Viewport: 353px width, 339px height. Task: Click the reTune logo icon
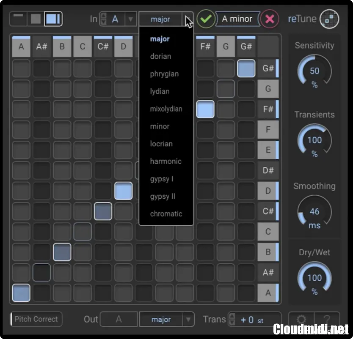click(x=329, y=19)
